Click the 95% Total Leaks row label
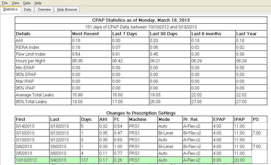Screen dimensions: 271x165 (31, 102)
